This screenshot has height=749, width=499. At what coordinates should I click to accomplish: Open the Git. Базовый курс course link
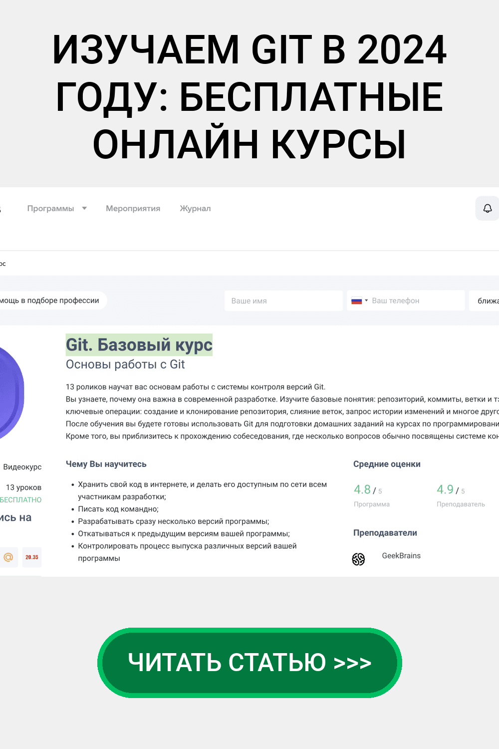point(139,345)
